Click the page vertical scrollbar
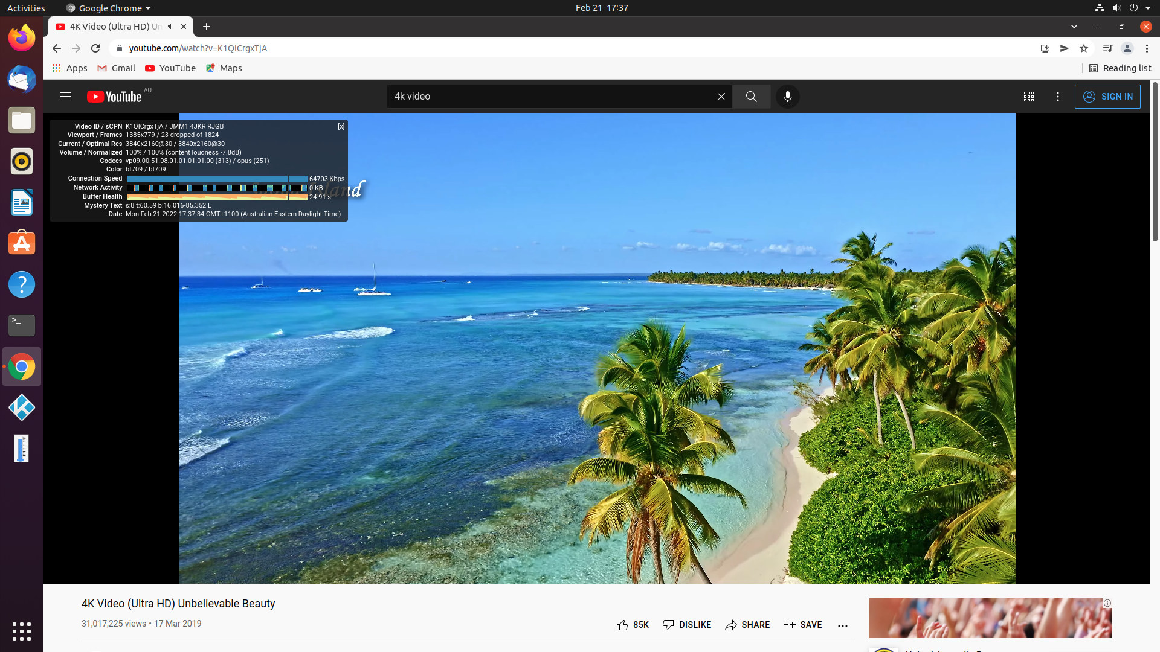 point(1155,163)
